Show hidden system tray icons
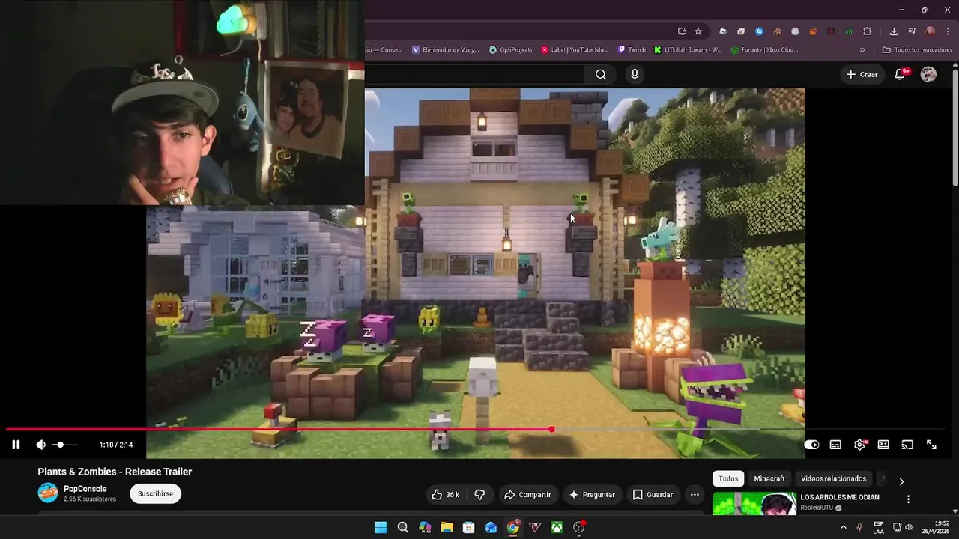Viewport: 959px width, 539px height. (844, 527)
